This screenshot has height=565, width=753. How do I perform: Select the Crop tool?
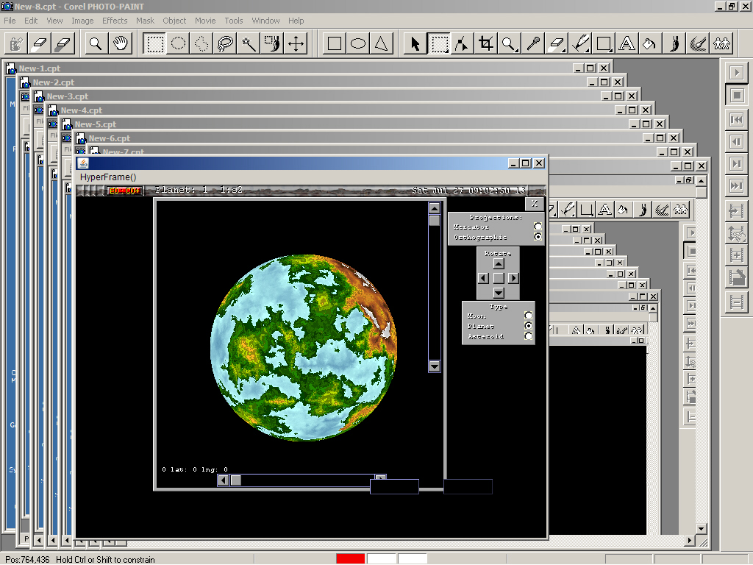485,44
